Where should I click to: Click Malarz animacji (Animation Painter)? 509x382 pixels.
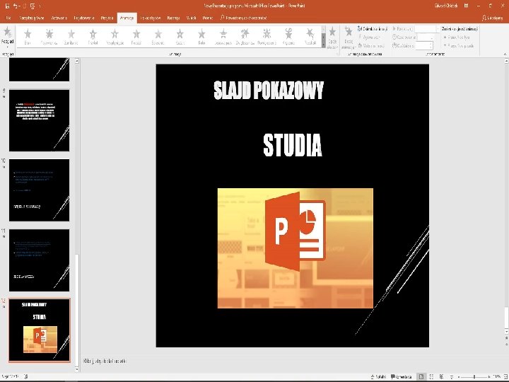point(371,46)
